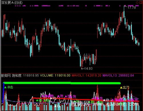This screenshot has height=111, width=143.
Task: Click the 股旁网 indicator name label
Action: [6, 76]
